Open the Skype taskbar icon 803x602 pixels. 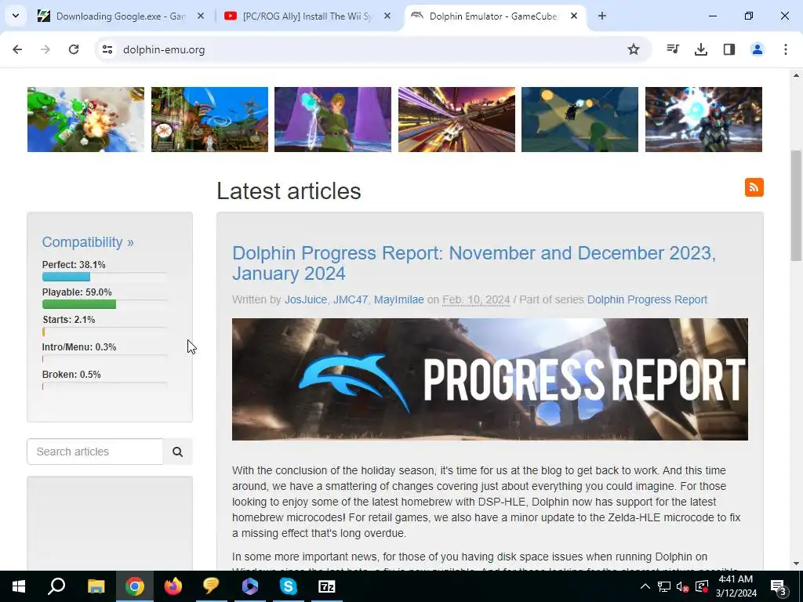[x=289, y=586]
